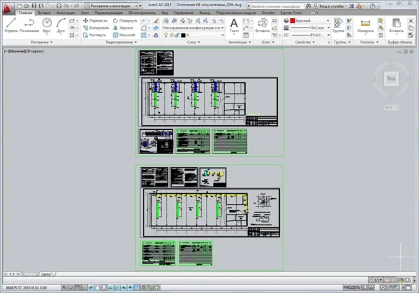Click the ViewCube Верх face
The image size is (419, 293).
tap(391, 78)
